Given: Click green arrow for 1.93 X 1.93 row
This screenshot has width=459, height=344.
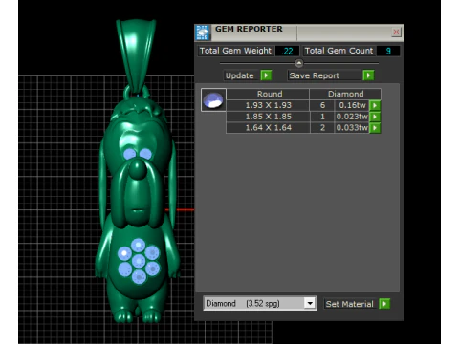Looking at the screenshot, I should (x=375, y=105).
